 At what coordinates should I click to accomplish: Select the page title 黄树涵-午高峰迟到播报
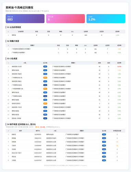point(20,8)
